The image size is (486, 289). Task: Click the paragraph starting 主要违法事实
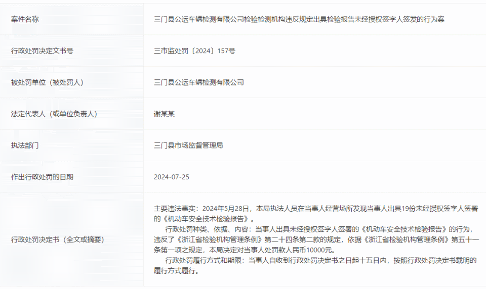(316, 214)
